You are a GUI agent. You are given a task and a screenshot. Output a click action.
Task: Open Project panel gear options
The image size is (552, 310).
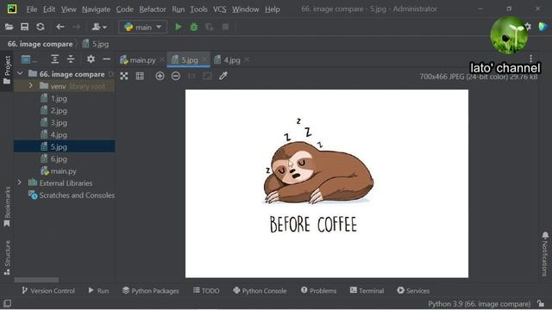(x=91, y=59)
